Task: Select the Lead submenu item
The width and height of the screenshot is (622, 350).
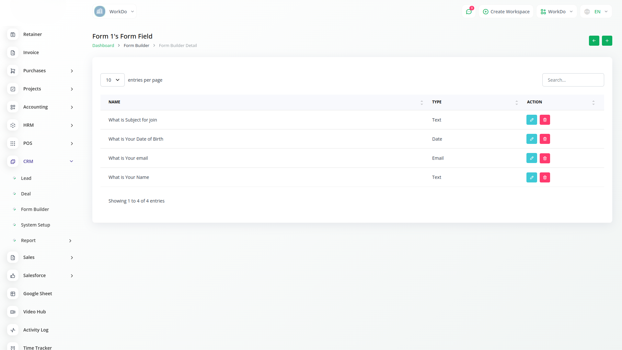Action: pos(26,178)
